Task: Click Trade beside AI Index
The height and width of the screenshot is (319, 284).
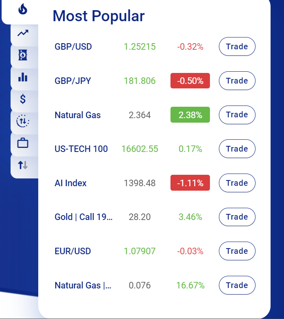Action: click(237, 183)
